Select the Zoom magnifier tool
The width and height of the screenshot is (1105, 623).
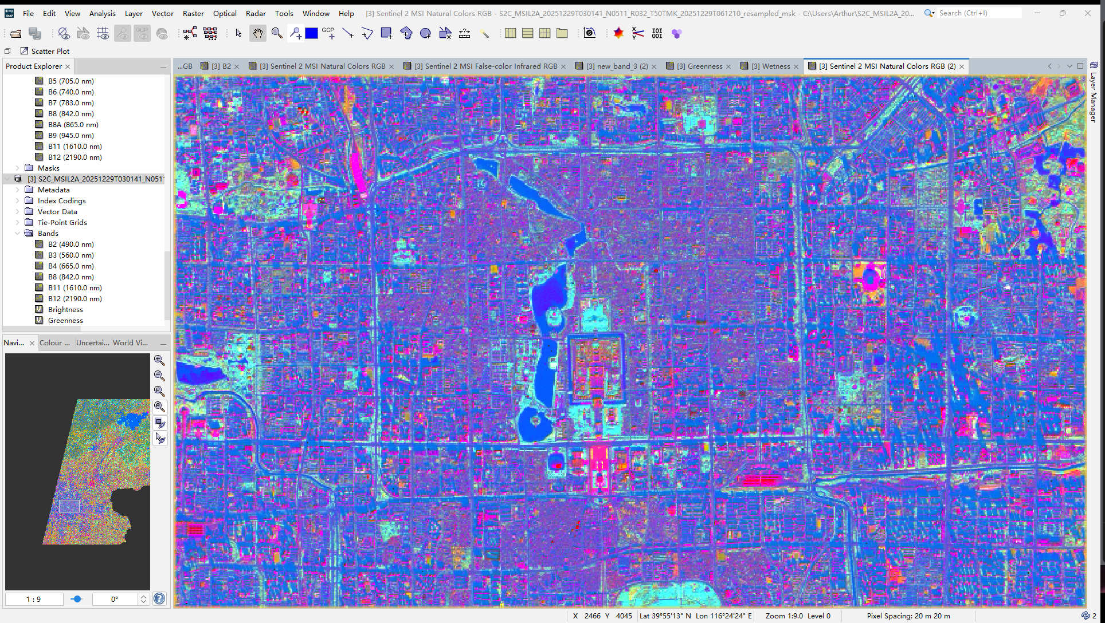point(277,34)
